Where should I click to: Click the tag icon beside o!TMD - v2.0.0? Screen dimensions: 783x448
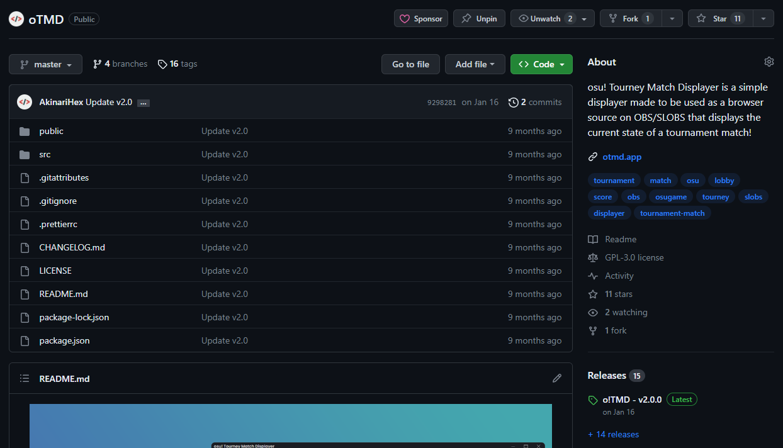[x=592, y=400]
